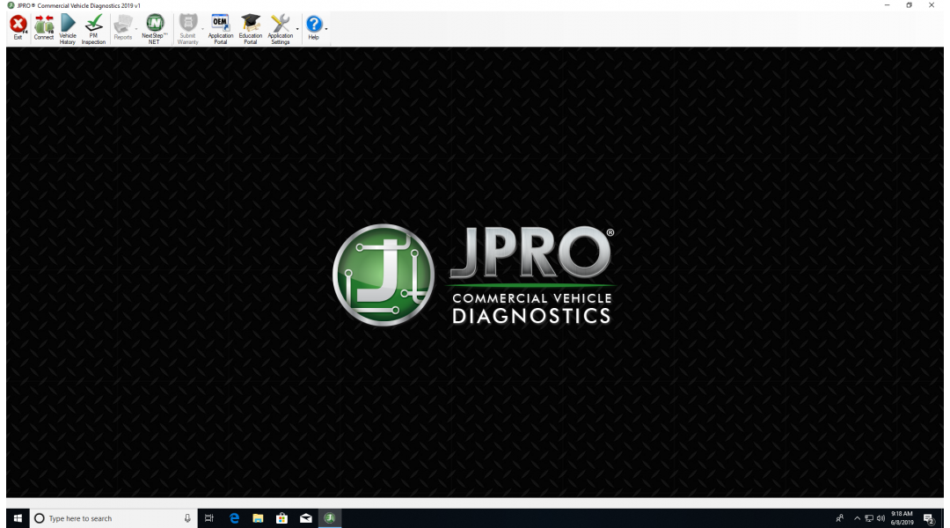Open the Mail app from the taskbar

[x=306, y=518]
